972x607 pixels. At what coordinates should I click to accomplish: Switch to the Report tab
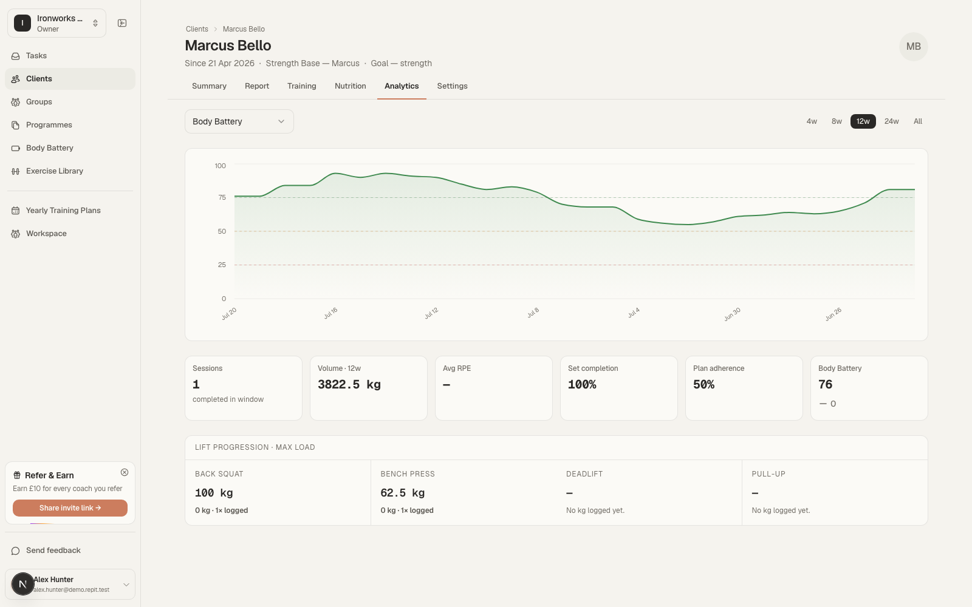[257, 86]
